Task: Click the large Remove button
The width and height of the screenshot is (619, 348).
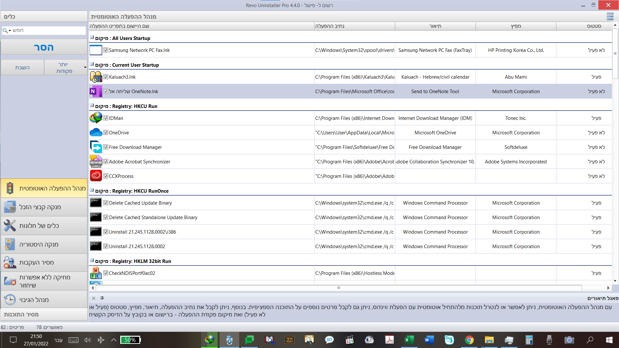Action: coord(44,47)
